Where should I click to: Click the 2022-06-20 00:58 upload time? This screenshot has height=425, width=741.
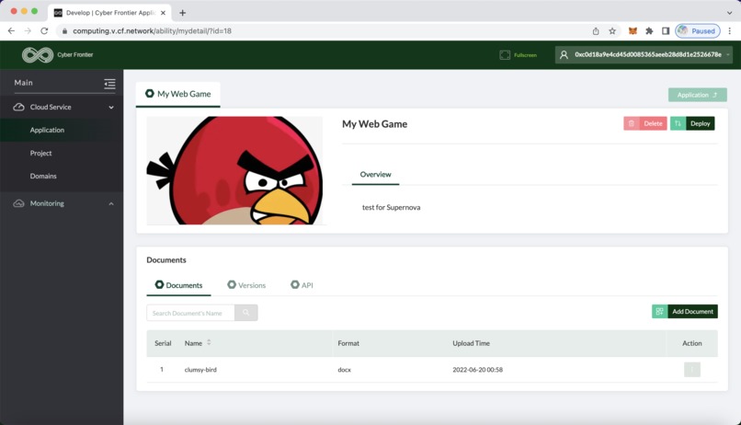point(478,370)
